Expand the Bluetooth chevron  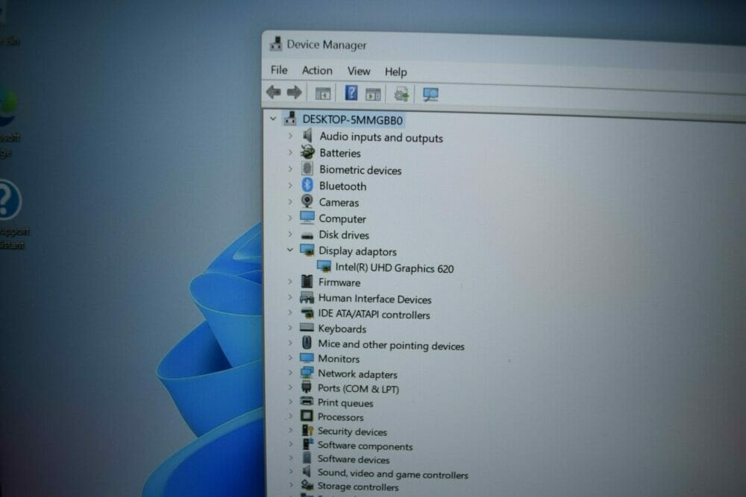[x=289, y=186]
